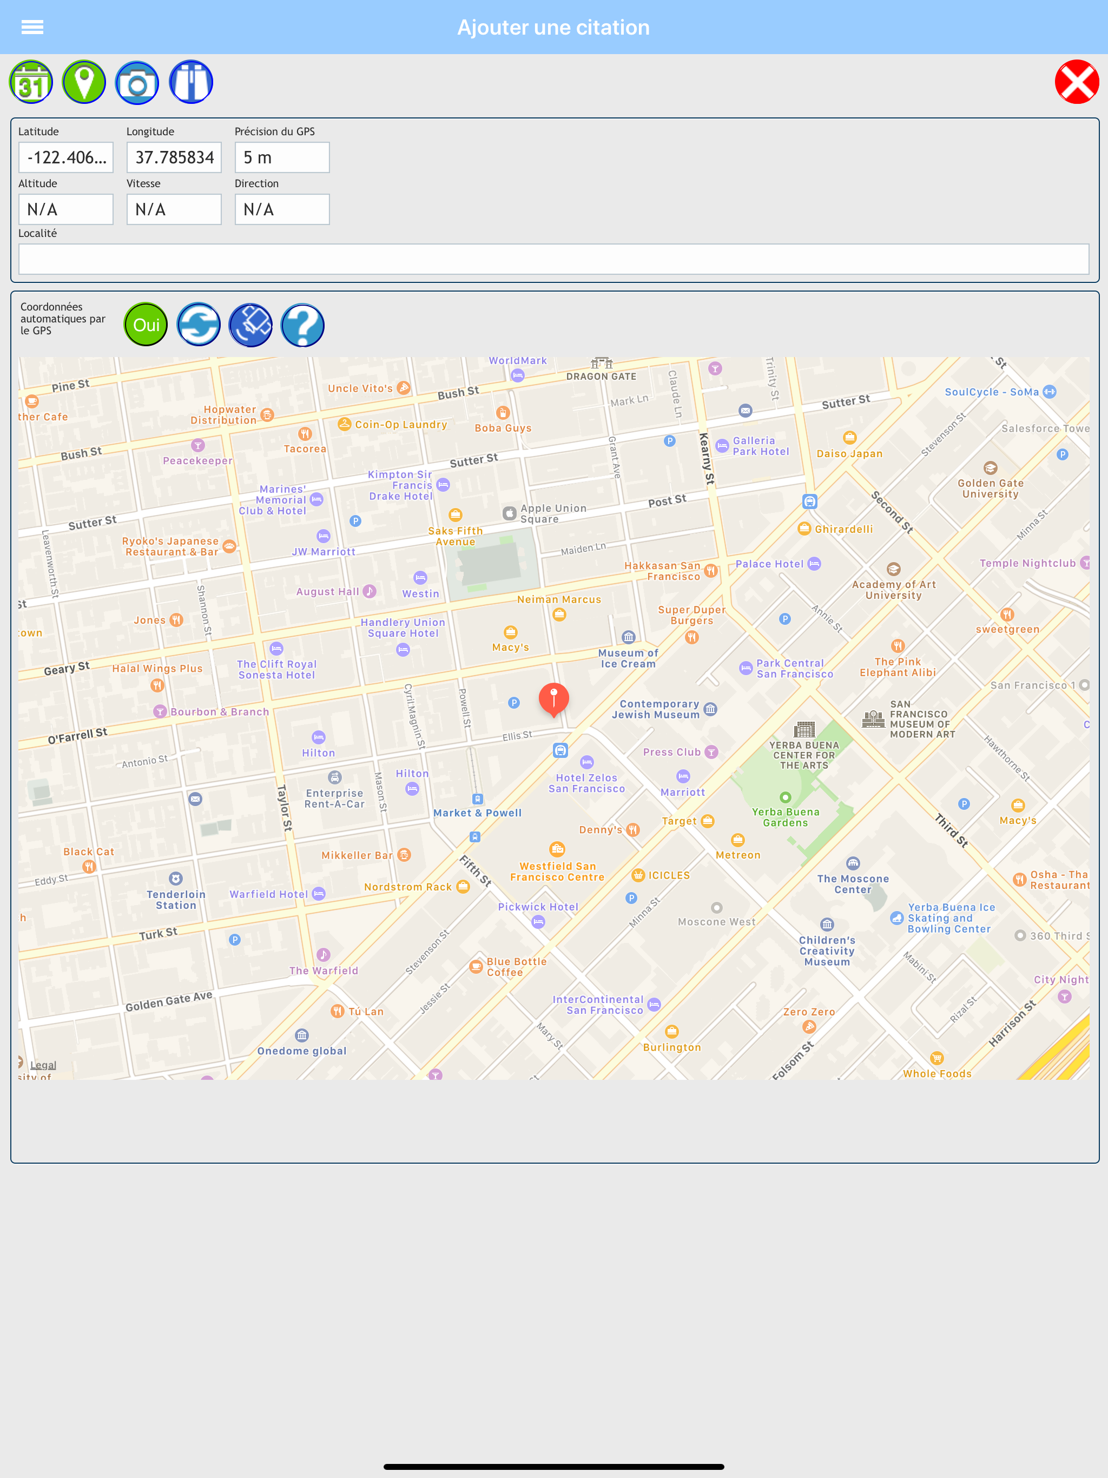
Task: Select the Saks Fifth Avenue marker
Action: (455, 514)
